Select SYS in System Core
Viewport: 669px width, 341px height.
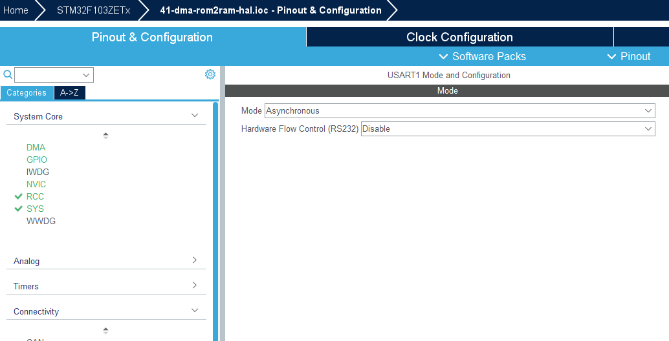click(35, 209)
